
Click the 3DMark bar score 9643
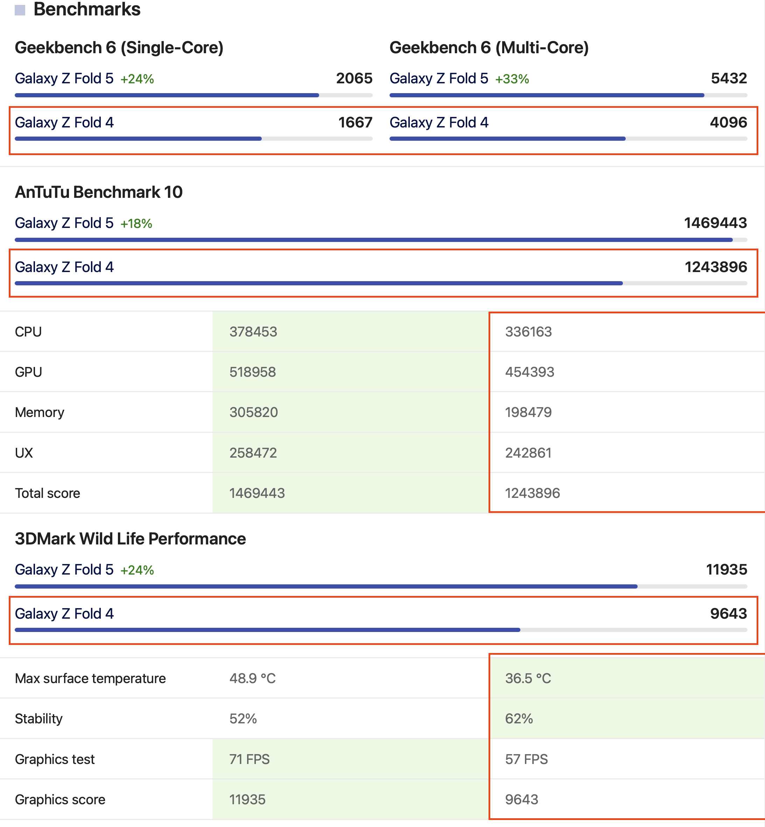tap(729, 614)
